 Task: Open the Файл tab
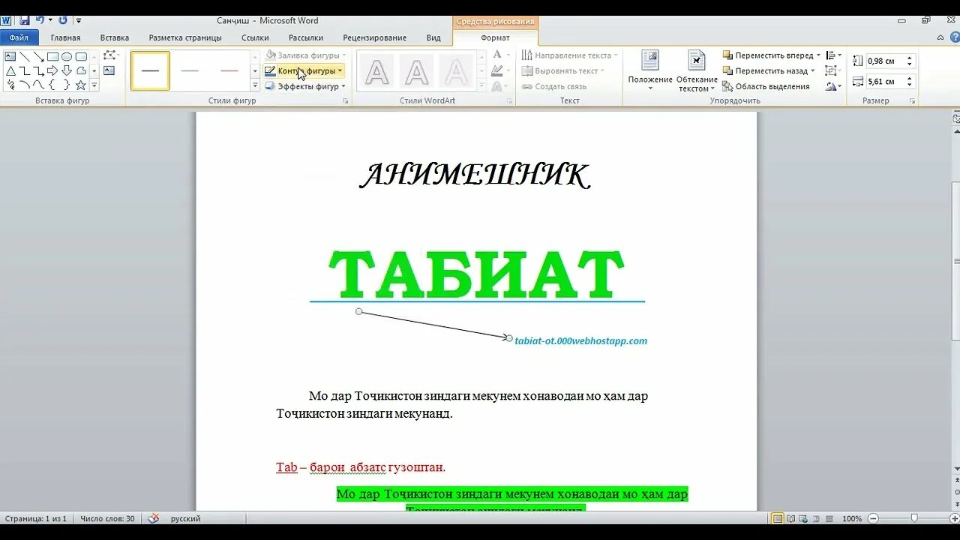pos(19,37)
